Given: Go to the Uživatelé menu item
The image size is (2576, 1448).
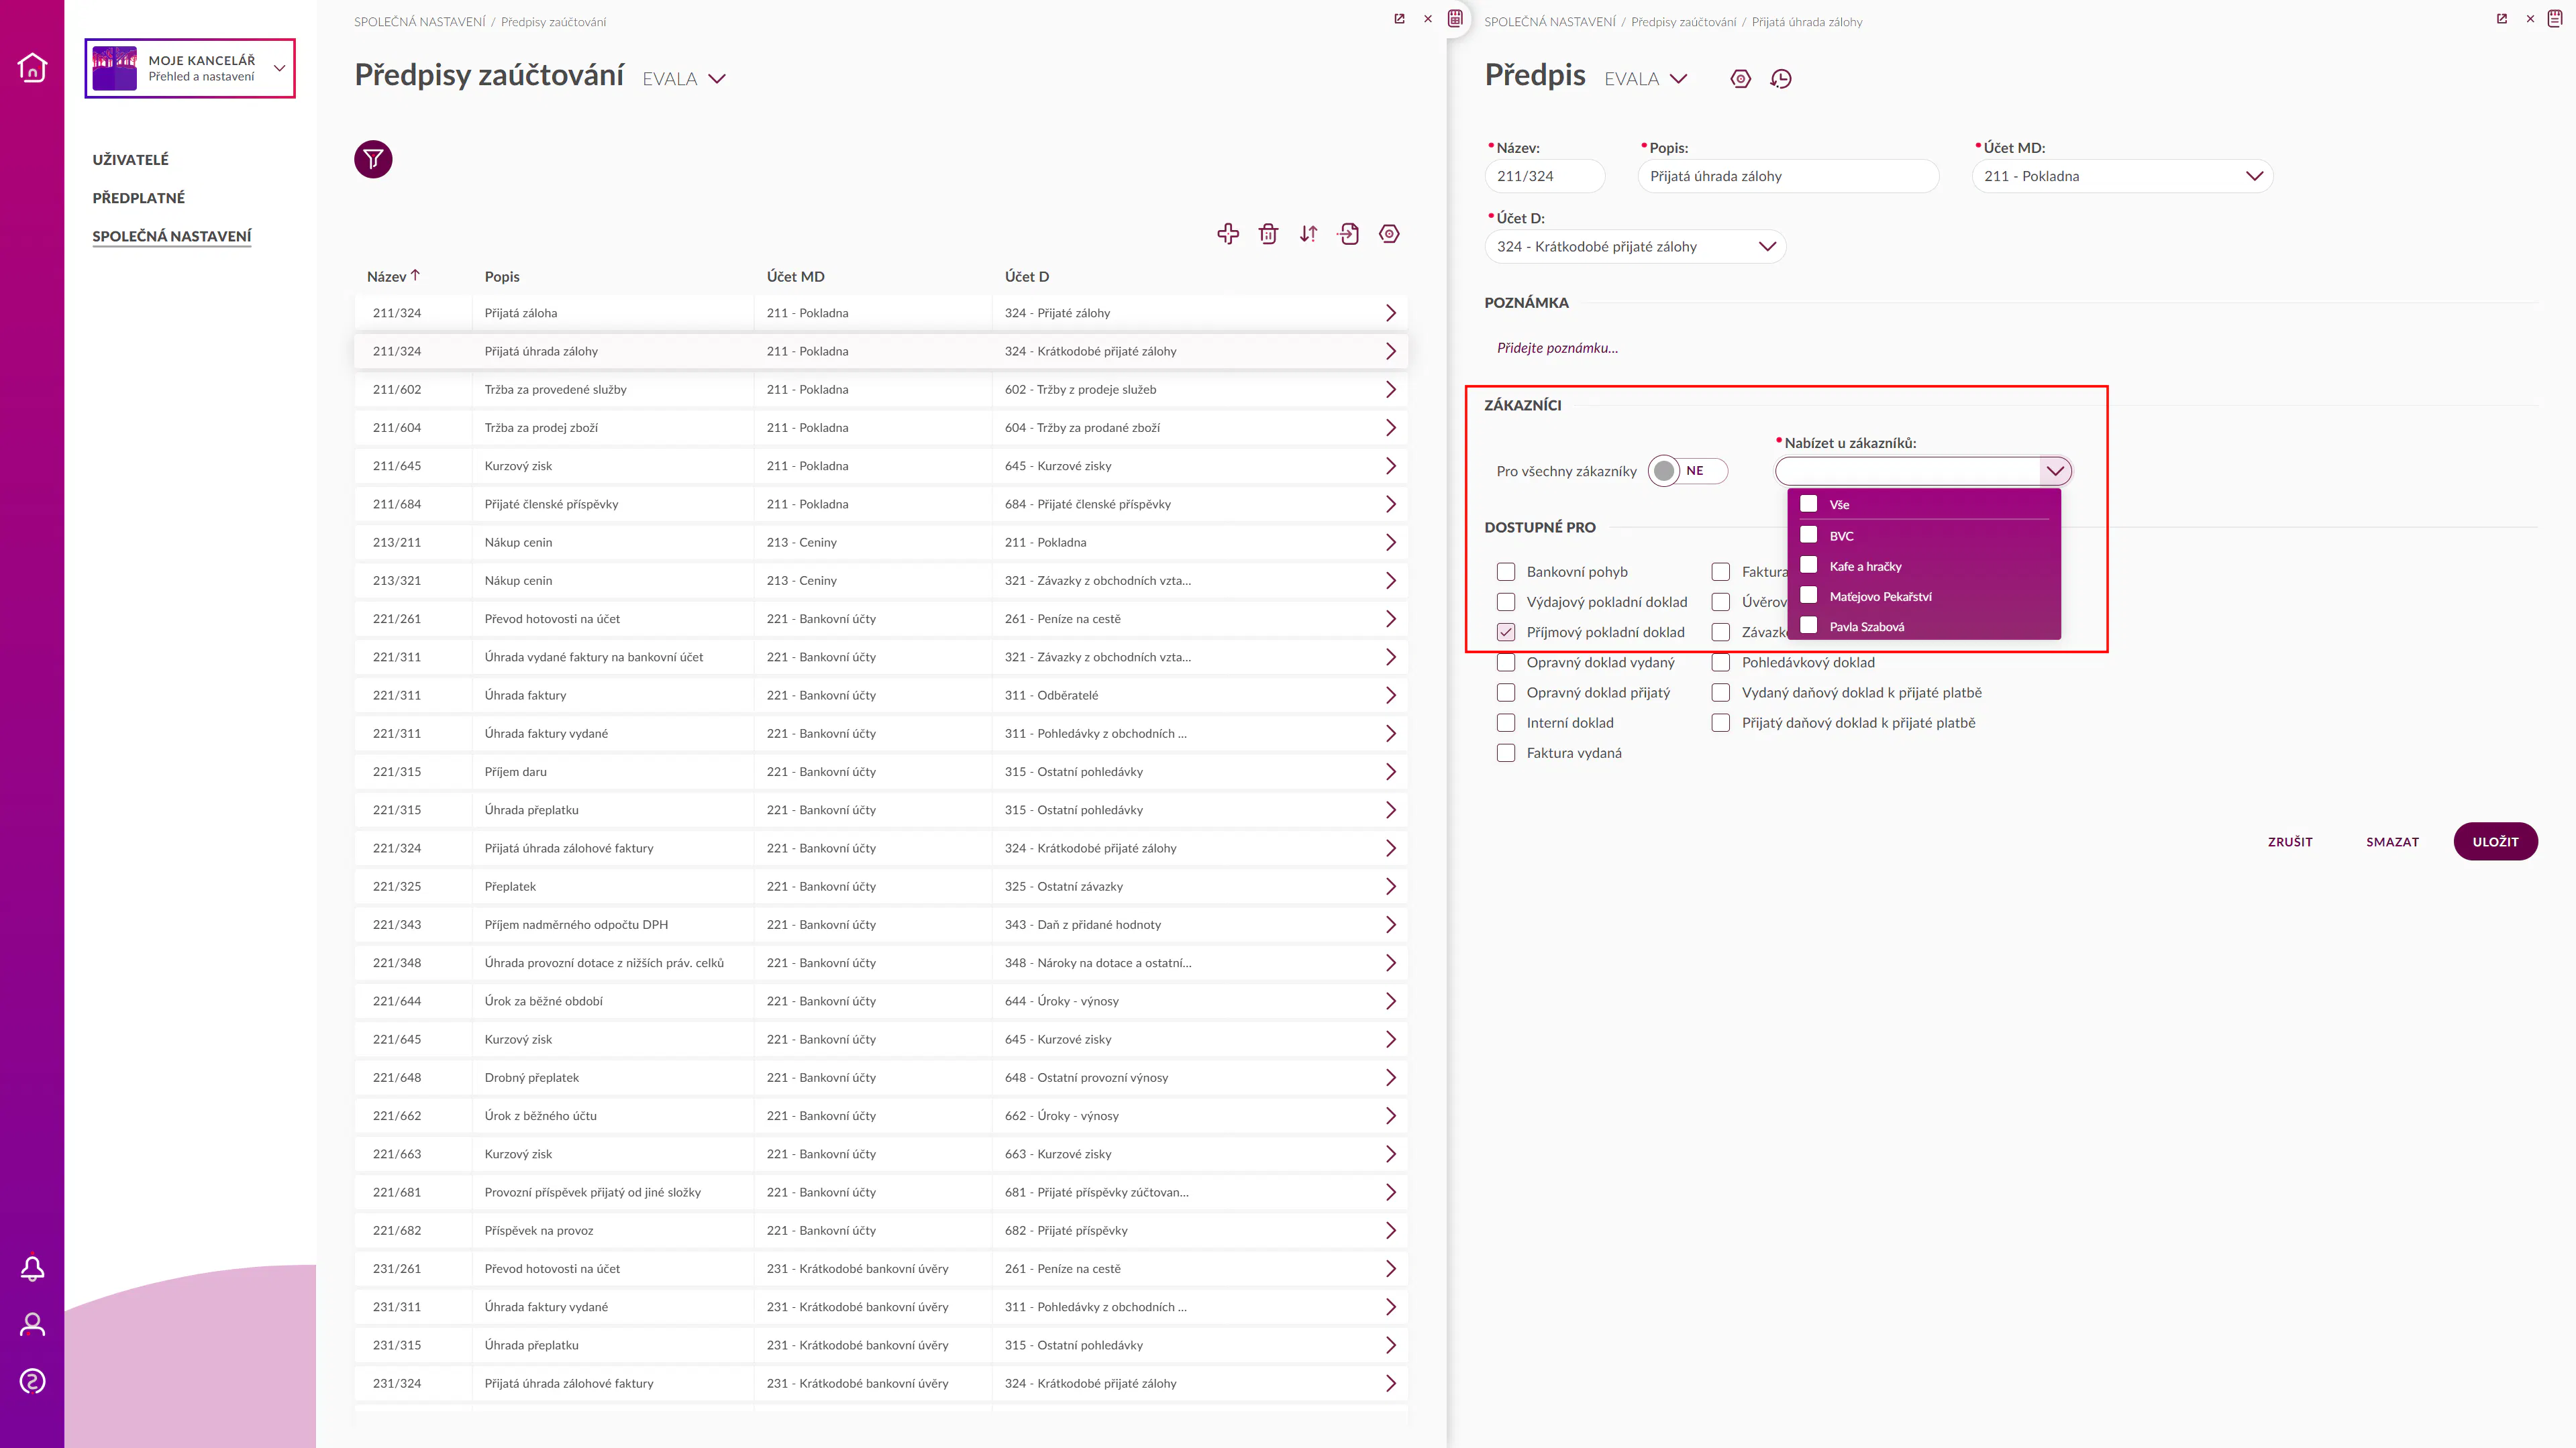Looking at the screenshot, I should (131, 160).
